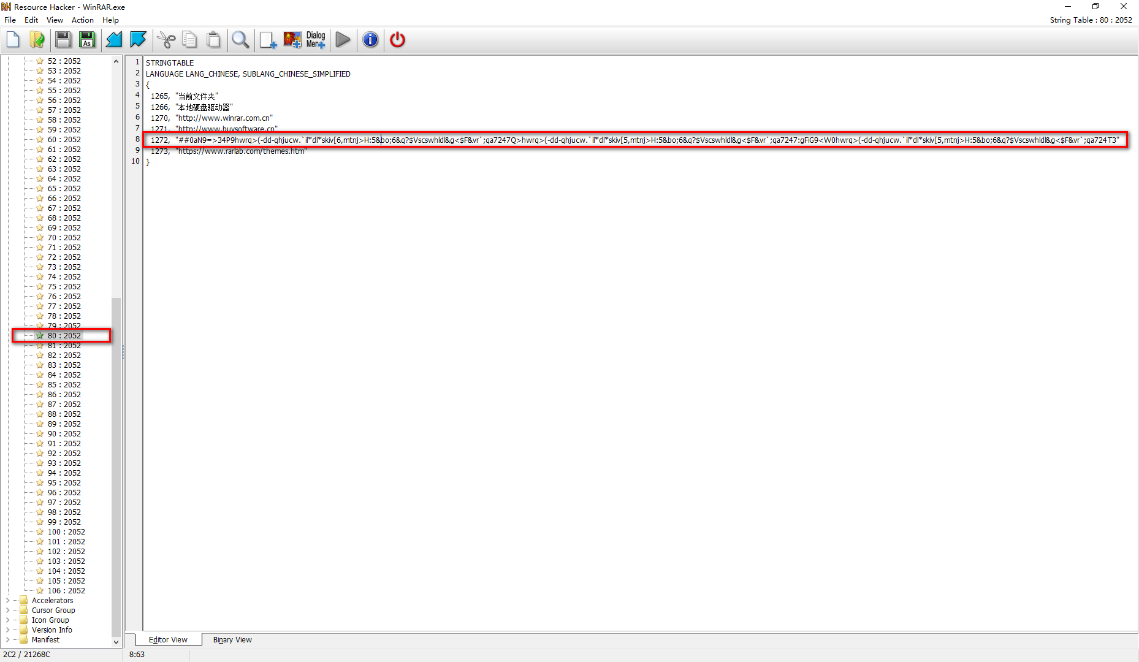Click the 8:63 cursor position status
Viewport: 1139px width, 662px height.
(x=137, y=654)
